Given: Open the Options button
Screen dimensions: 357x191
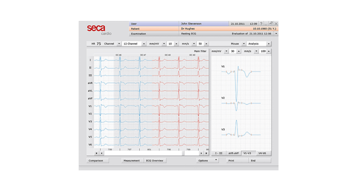Looking at the screenshot, I should 207,160.
